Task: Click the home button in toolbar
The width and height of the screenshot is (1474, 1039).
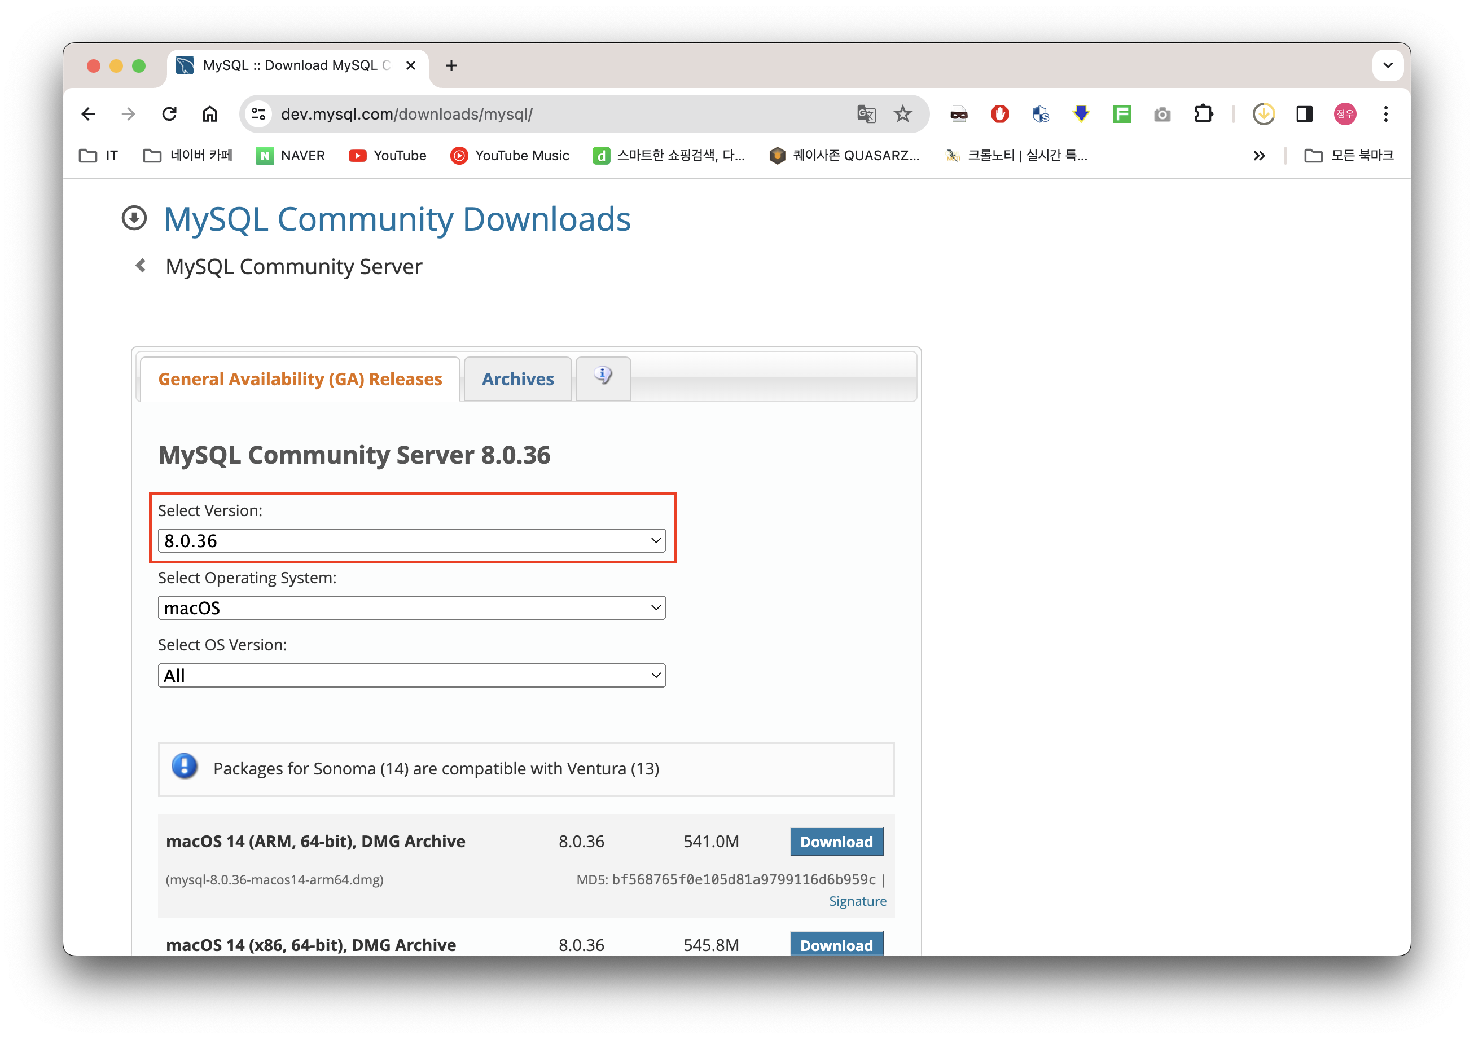Action: tap(210, 115)
